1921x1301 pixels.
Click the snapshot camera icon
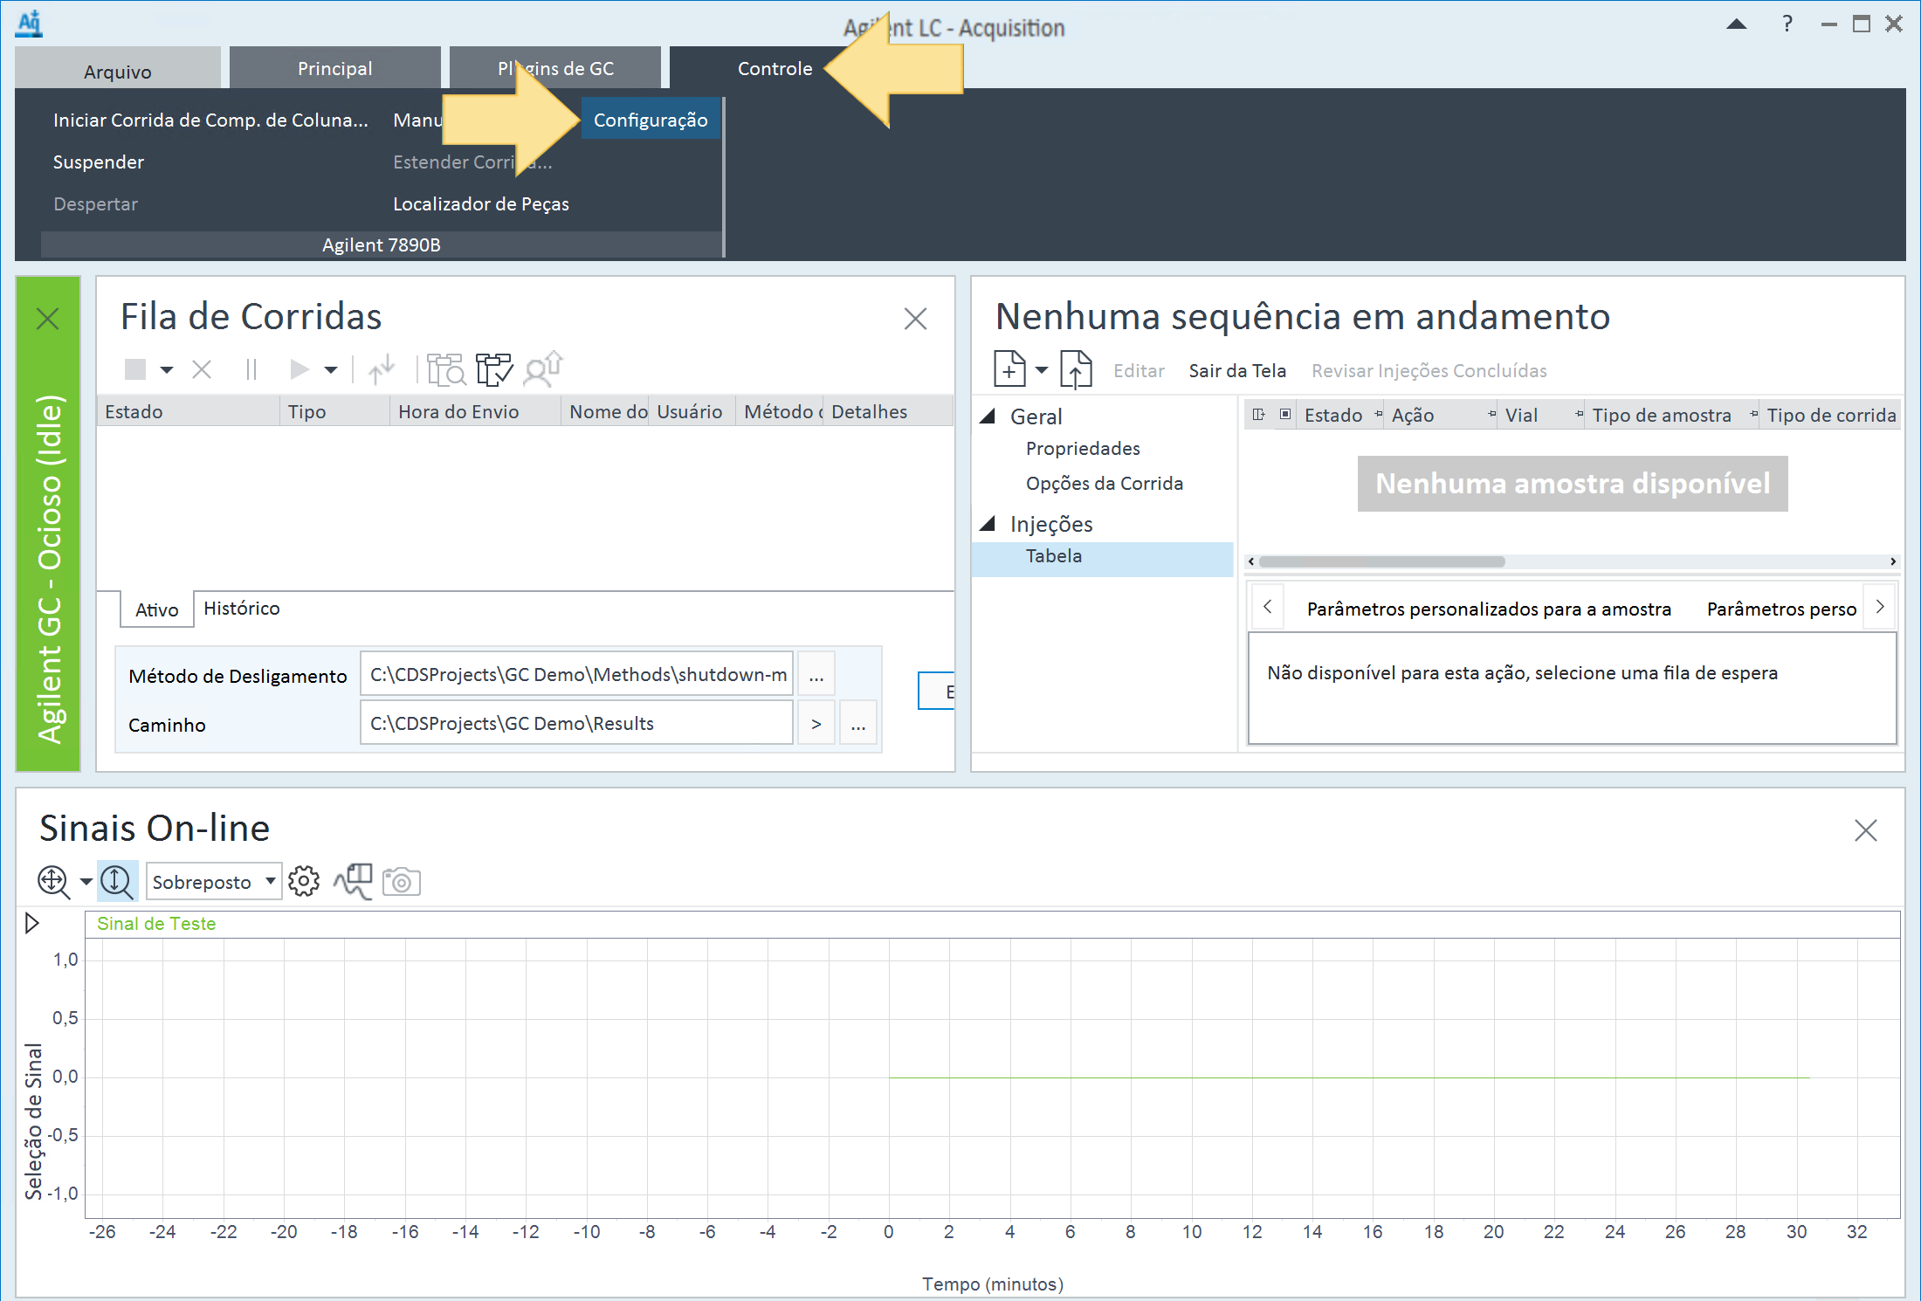402,882
